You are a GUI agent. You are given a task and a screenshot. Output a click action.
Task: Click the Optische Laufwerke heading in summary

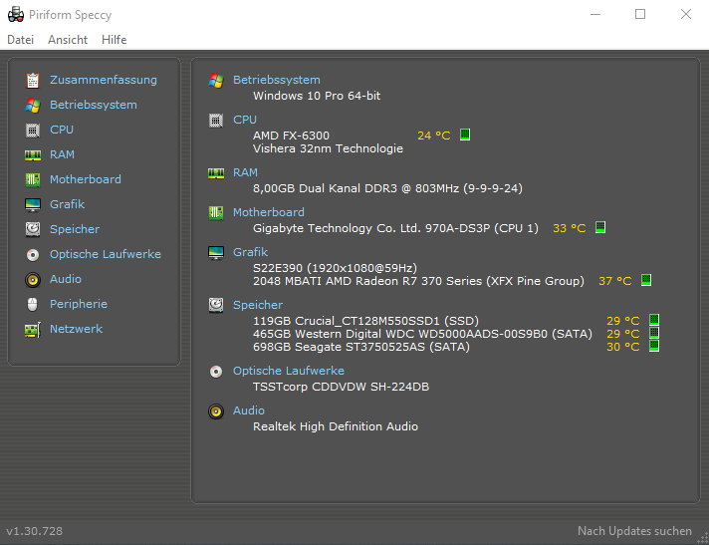point(289,371)
